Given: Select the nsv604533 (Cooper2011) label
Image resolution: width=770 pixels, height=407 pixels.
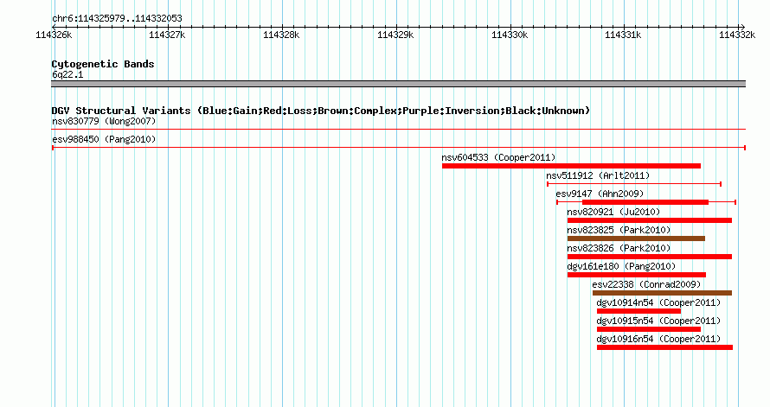Looking at the screenshot, I should pos(498,157).
